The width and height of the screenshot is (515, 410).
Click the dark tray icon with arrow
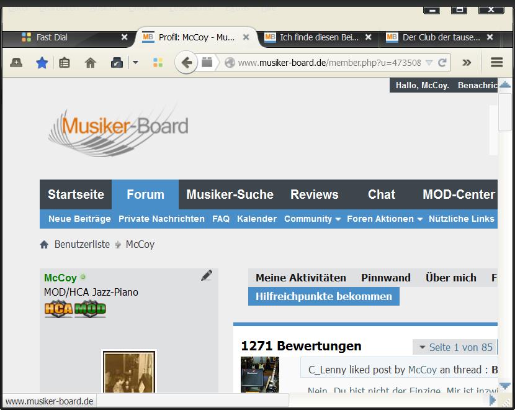coord(117,63)
